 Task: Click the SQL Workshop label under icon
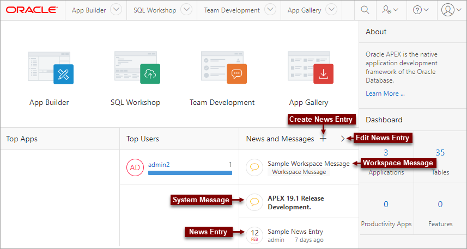pyautogui.click(x=136, y=103)
